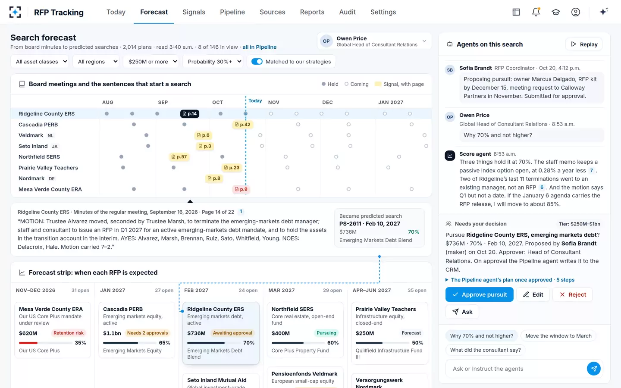Open the p.57 signal on Northfield SERS row
Image resolution: width=621 pixels, height=388 pixels.
click(179, 157)
